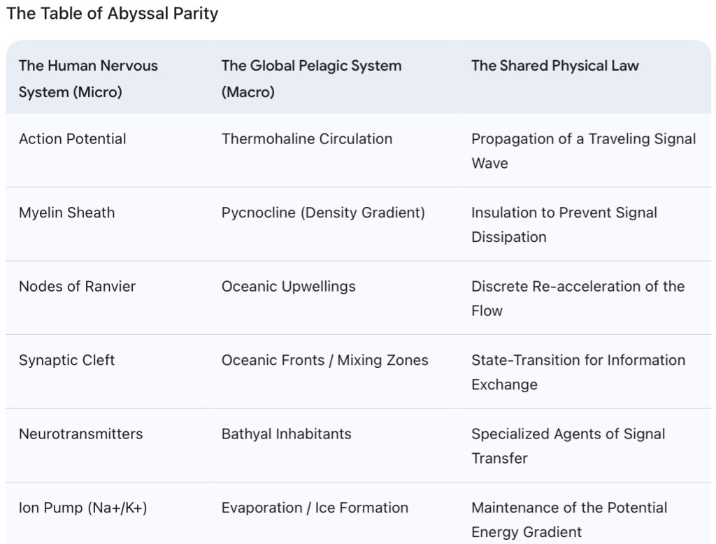This screenshot has height=544, width=716.
Task: Select the "Shared Physical Law" column header
Action: coord(555,66)
